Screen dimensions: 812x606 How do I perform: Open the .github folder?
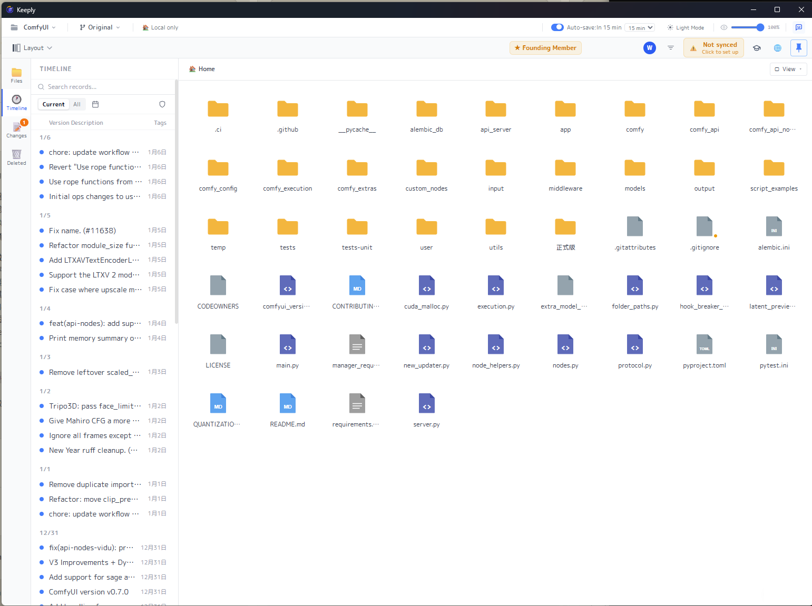[x=288, y=117]
